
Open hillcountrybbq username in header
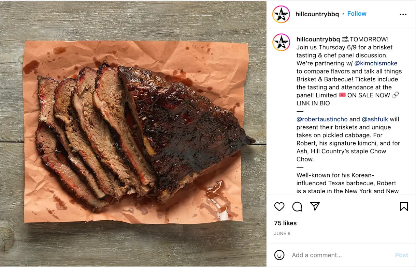[317, 14]
